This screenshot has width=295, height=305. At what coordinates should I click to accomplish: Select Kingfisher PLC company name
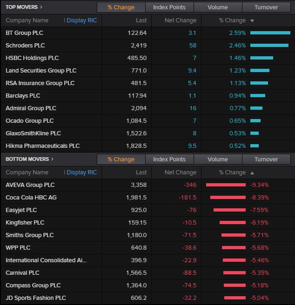click(25, 222)
